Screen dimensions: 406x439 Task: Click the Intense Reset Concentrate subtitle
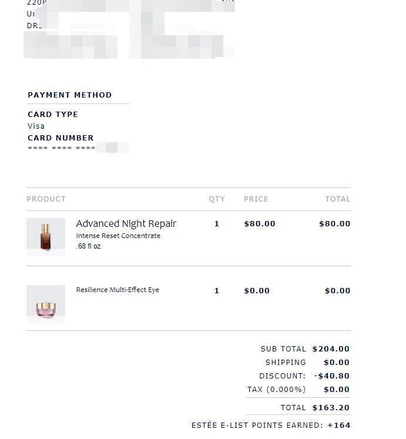tap(118, 236)
